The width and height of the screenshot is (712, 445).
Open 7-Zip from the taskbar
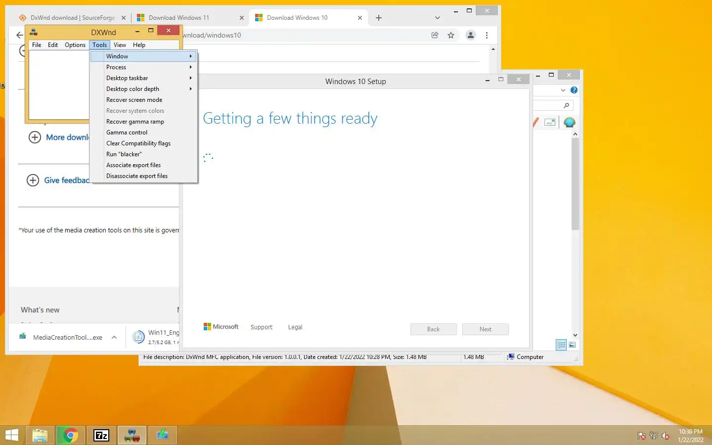(101, 435)
